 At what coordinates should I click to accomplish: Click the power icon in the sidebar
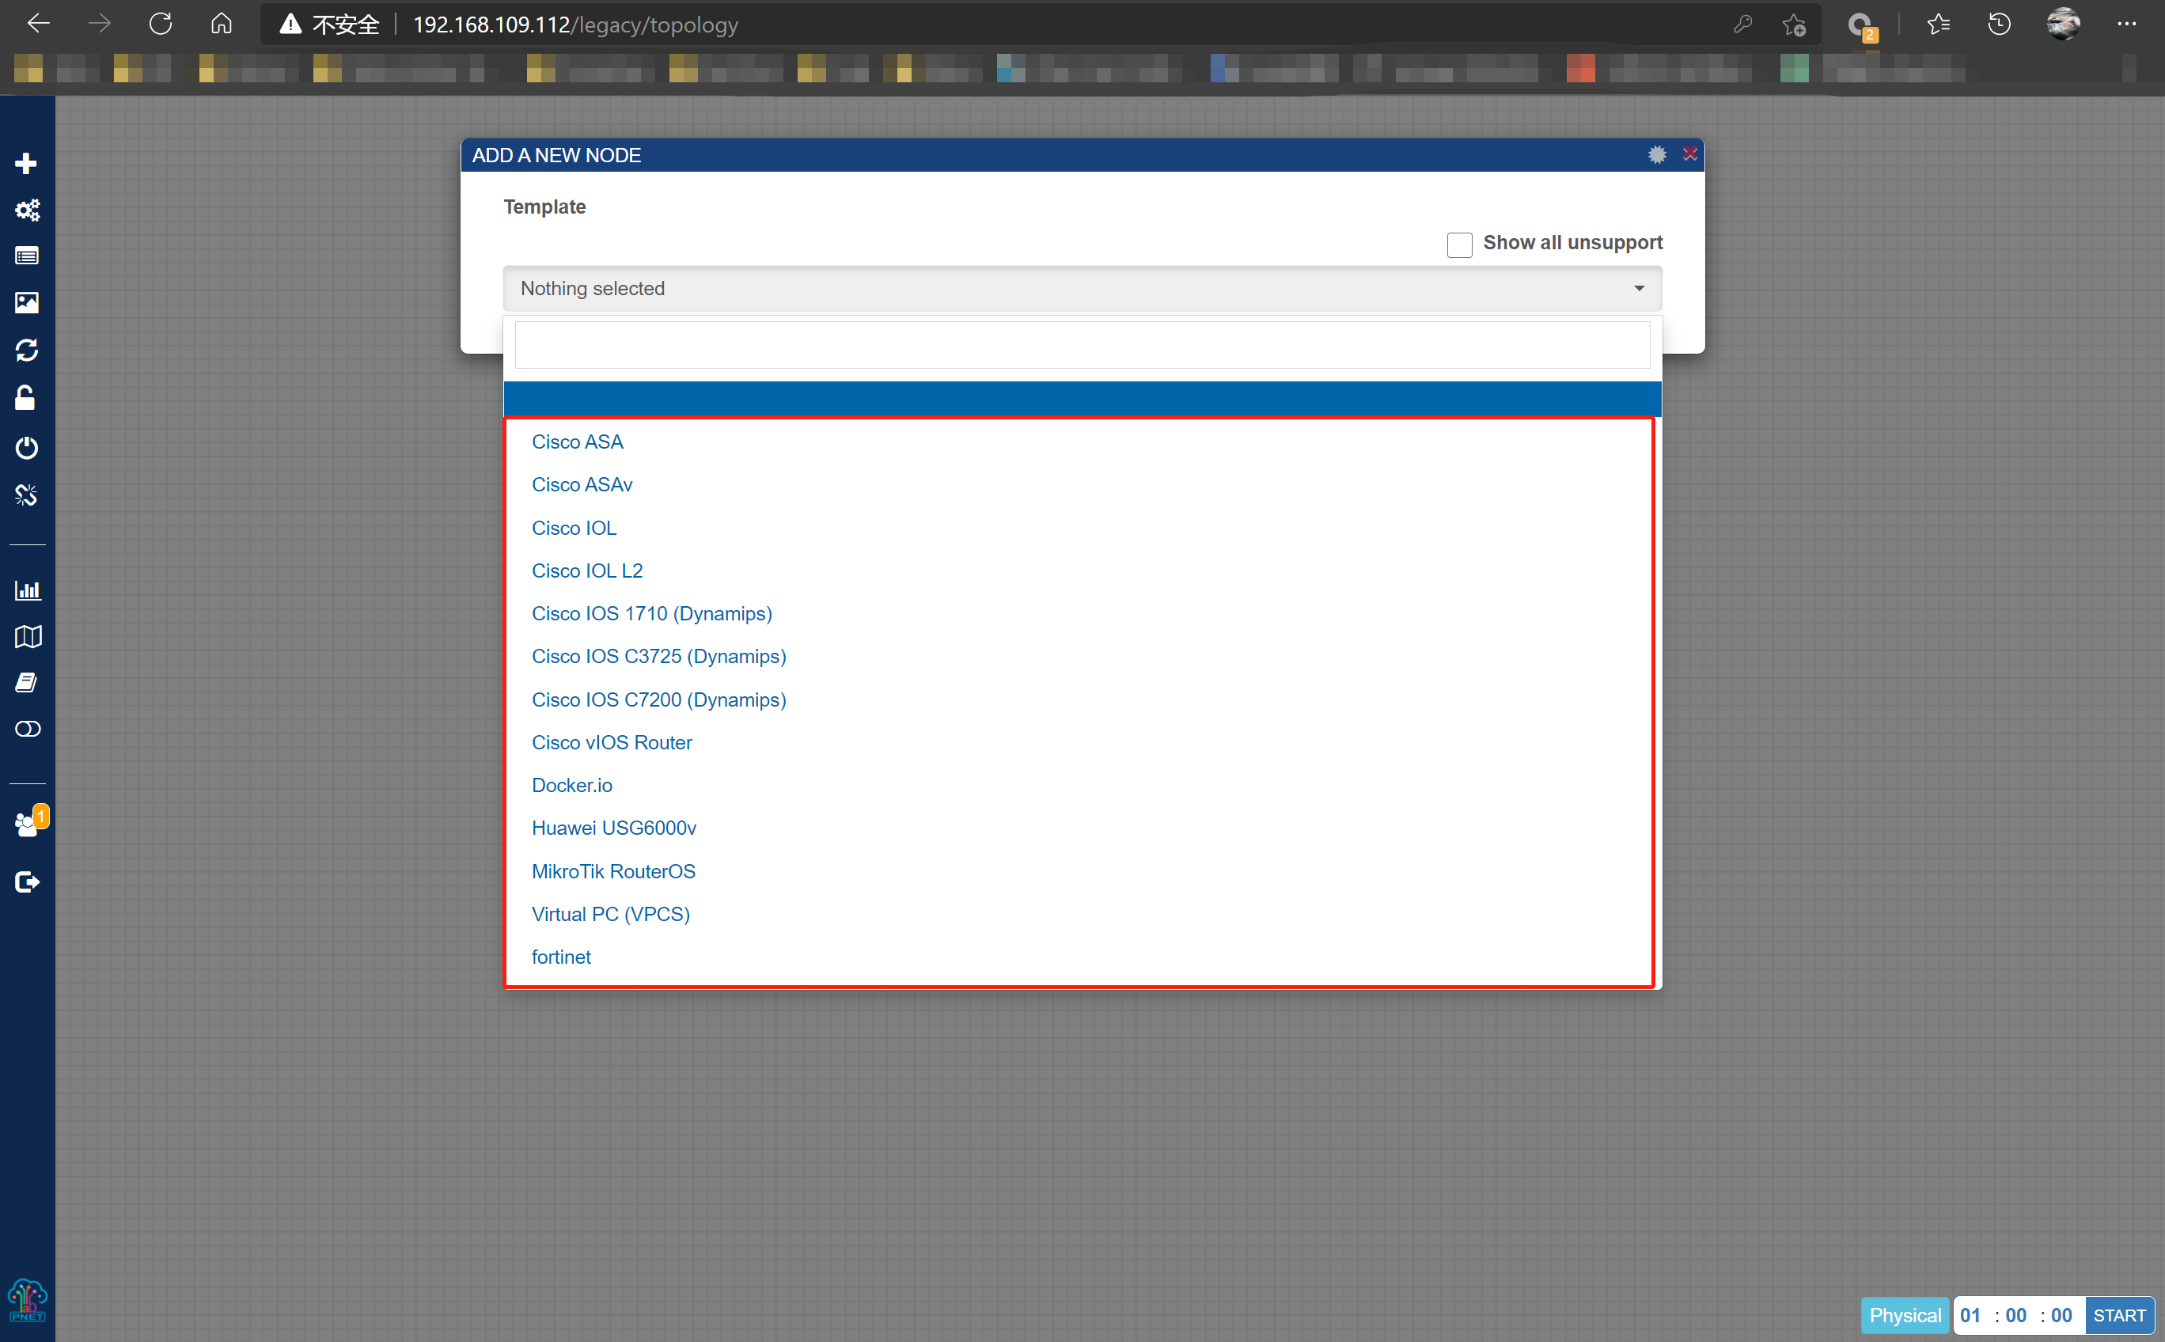27,447
